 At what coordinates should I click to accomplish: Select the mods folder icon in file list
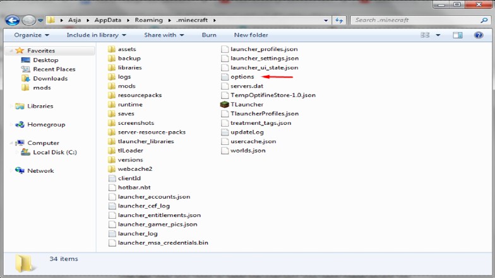coord(111,86)
